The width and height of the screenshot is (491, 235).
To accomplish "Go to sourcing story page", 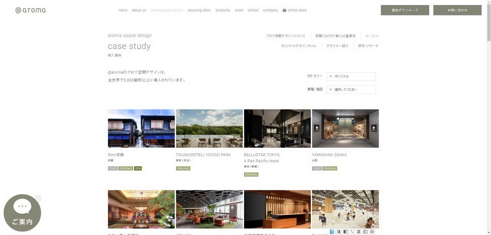I will (x=200, y=10).
